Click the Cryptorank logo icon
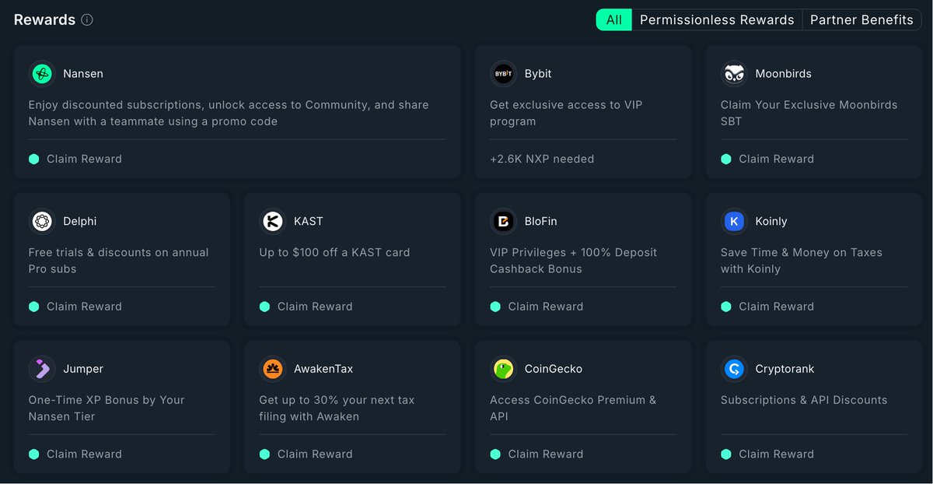Image resolution: width=933 pixels, height=484 pixels. [734, 369]
